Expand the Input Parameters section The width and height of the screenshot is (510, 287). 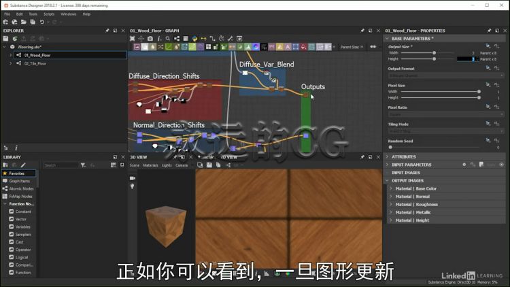pyautogui.click(x=387, y=165)
